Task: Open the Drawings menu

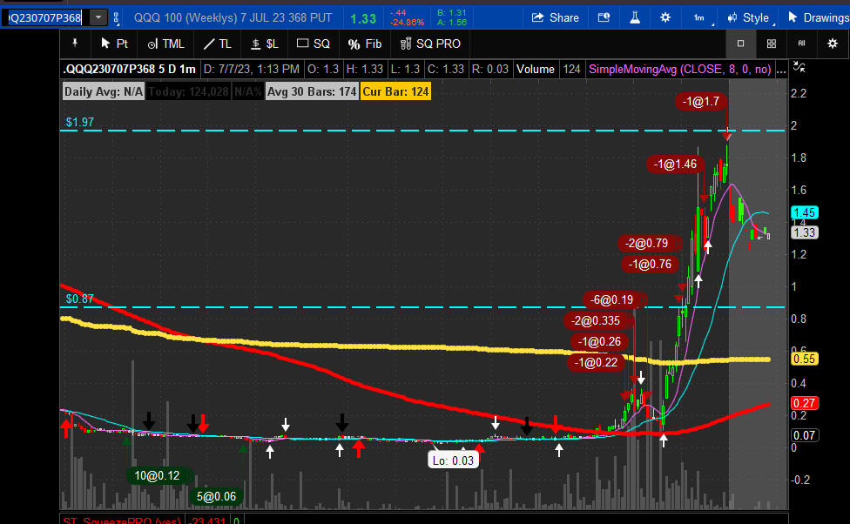Action: point(818,18)
